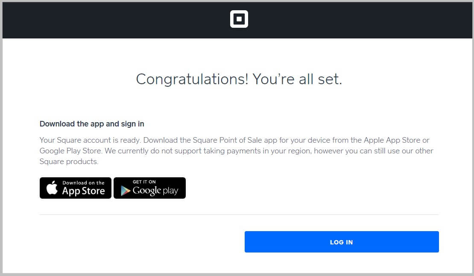Click the white square inside the Square logo
The width and height of the screenshot is (474, 276).
[239, 19]
